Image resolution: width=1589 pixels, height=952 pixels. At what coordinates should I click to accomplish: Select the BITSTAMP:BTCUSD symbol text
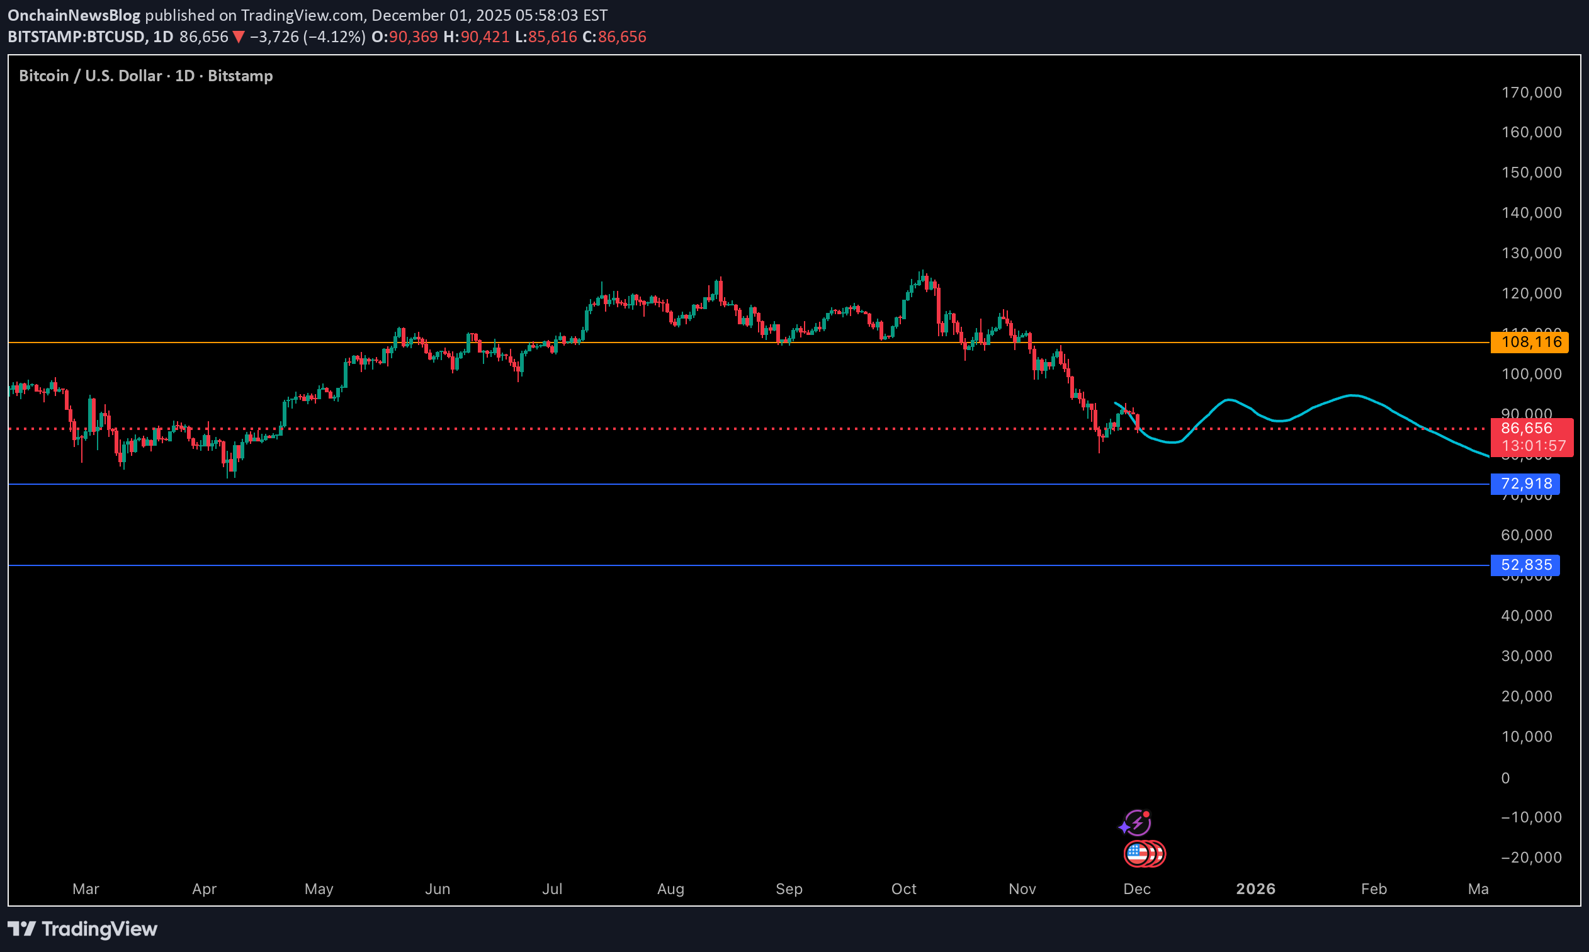point(76,37)
